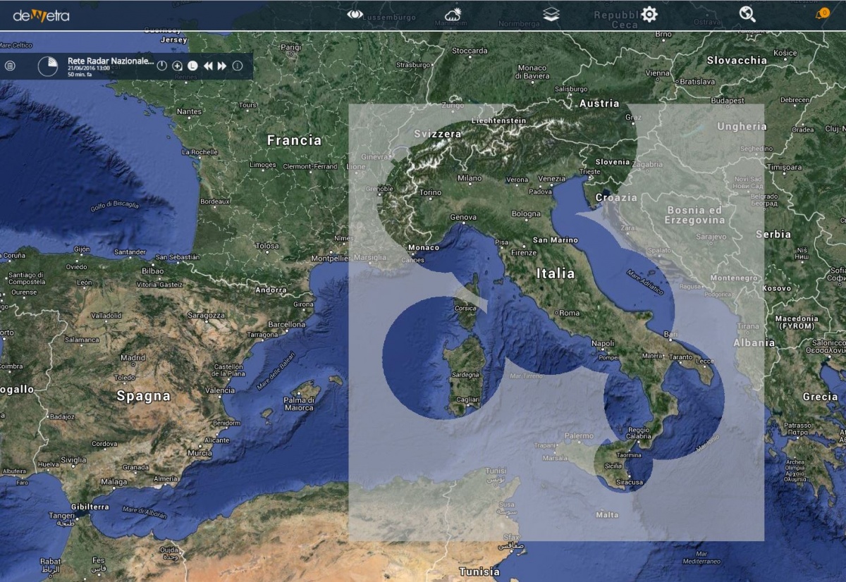Show the legend via the L button
The height and width of the screenshot is (582, 846).
coord(192,64)
